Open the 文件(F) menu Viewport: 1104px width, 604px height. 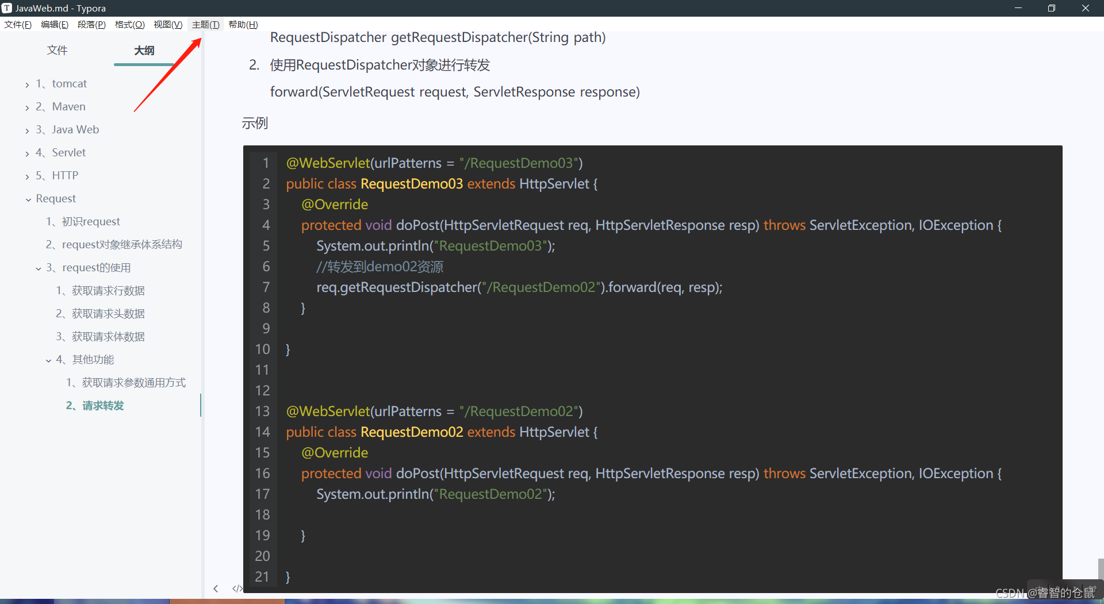[18, 25]
